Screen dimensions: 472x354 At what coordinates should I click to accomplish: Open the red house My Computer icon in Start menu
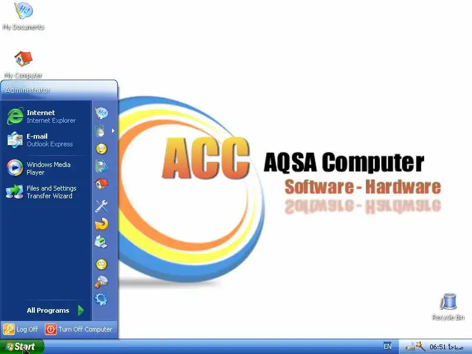tap(101, 184)
